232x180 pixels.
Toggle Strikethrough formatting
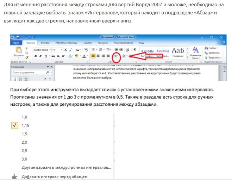pyautogui.click(x=53, y=56)
